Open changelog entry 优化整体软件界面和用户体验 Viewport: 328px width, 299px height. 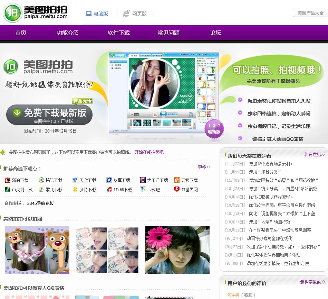273,255
